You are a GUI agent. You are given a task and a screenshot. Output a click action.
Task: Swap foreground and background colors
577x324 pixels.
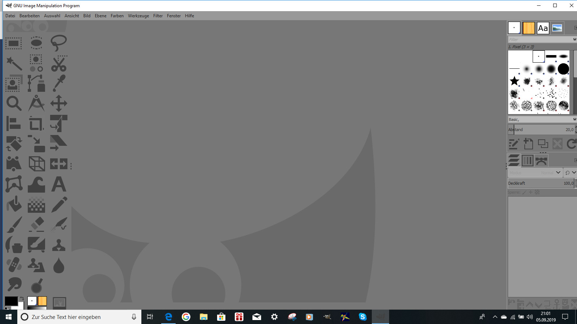(22, 299)
